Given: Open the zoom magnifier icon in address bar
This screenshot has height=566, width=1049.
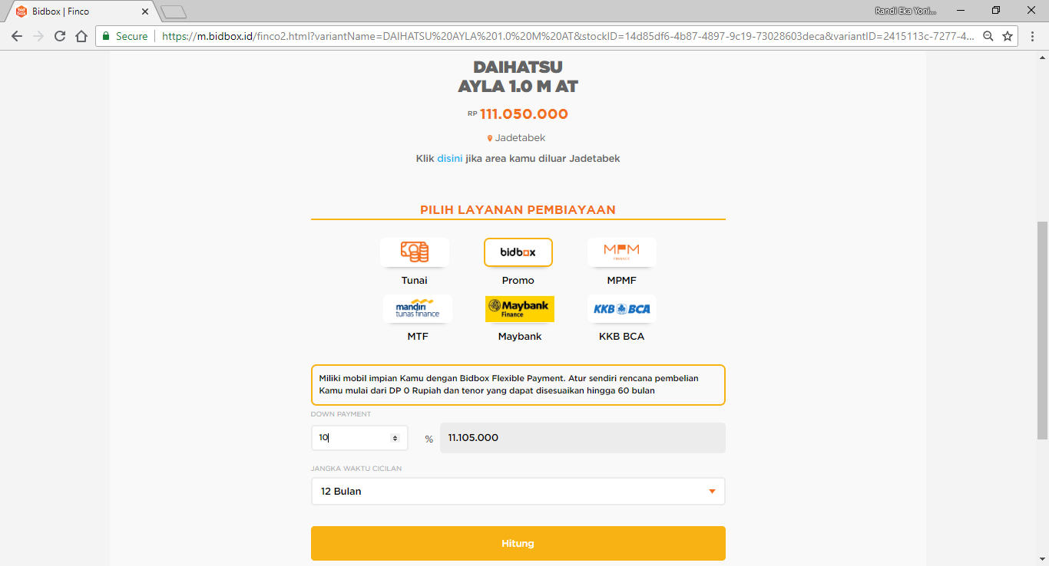Looking at the screenshot, I should click(x=988, y=36).
